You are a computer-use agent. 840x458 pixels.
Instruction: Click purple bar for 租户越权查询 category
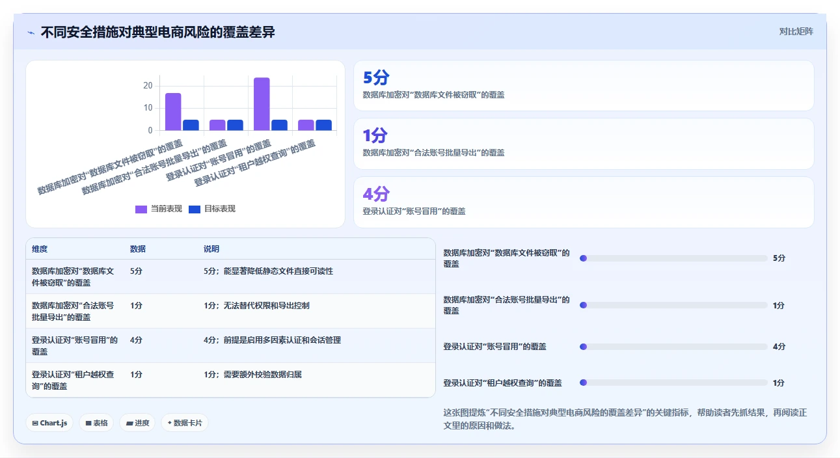(x=306, y=125)
